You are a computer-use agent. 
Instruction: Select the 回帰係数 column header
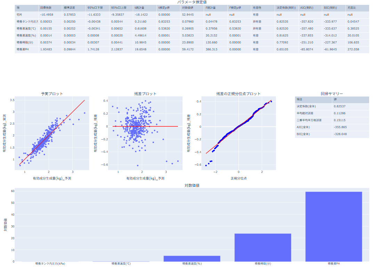tap(46, 8)
